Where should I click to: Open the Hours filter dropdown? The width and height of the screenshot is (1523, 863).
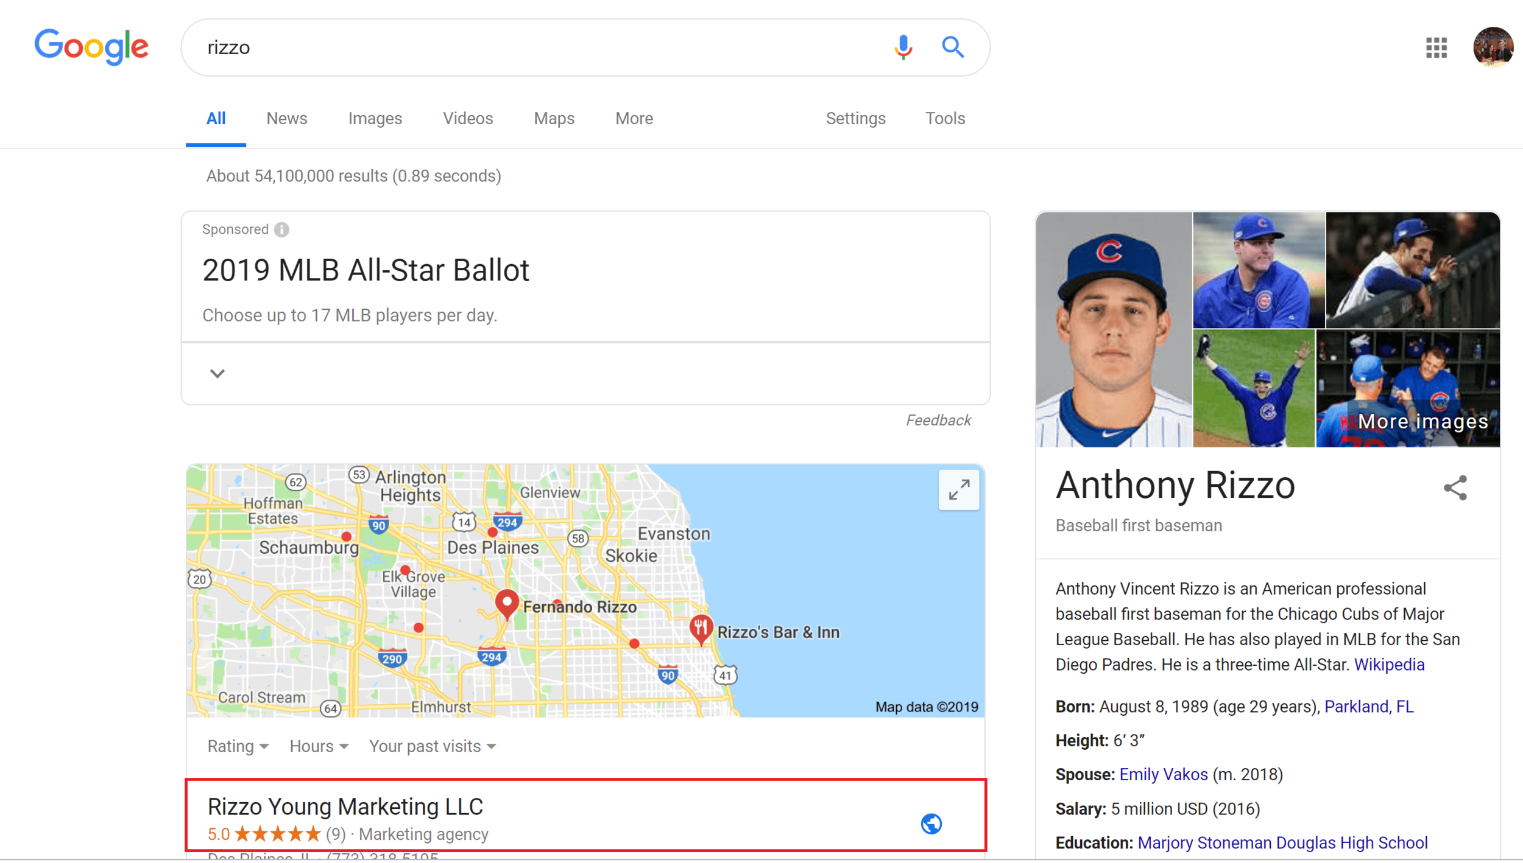[319, 746]
